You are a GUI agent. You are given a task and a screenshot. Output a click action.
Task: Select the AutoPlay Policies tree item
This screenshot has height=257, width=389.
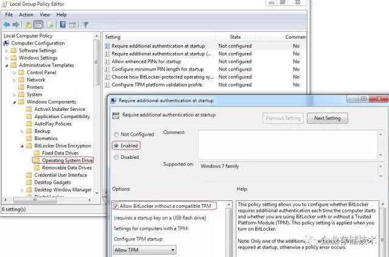(53, 124)
